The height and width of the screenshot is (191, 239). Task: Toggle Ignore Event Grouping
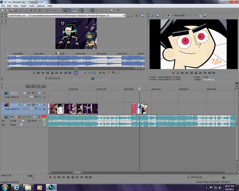point(86,10)
